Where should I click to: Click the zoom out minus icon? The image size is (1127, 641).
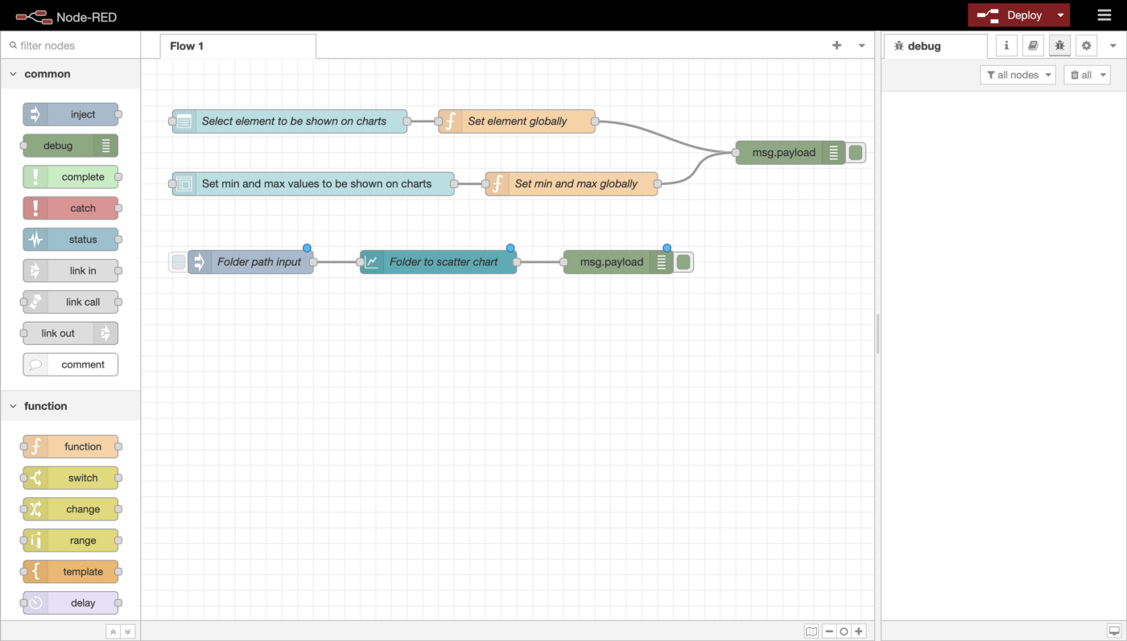click(x=829, y=631)
